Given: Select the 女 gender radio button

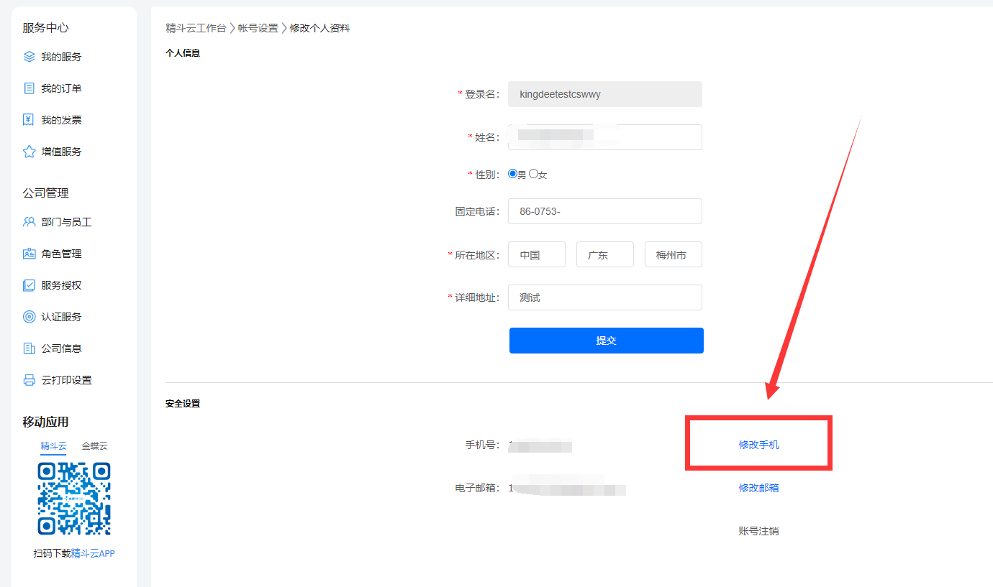Looking at the screenshot, I should 533,173.
